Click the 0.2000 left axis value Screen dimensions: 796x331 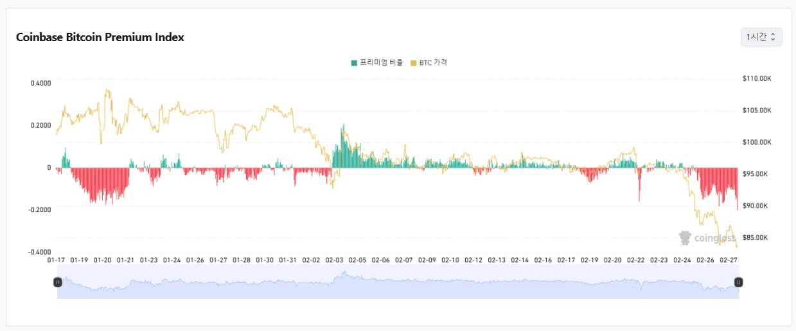click(x=40, y=125)
